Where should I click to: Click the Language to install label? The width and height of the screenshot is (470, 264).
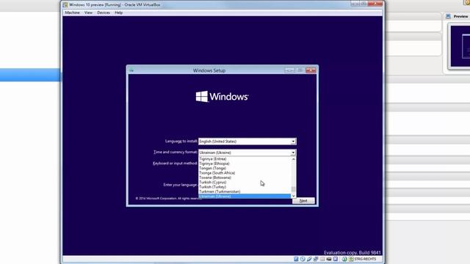click(x=181, y=141)
